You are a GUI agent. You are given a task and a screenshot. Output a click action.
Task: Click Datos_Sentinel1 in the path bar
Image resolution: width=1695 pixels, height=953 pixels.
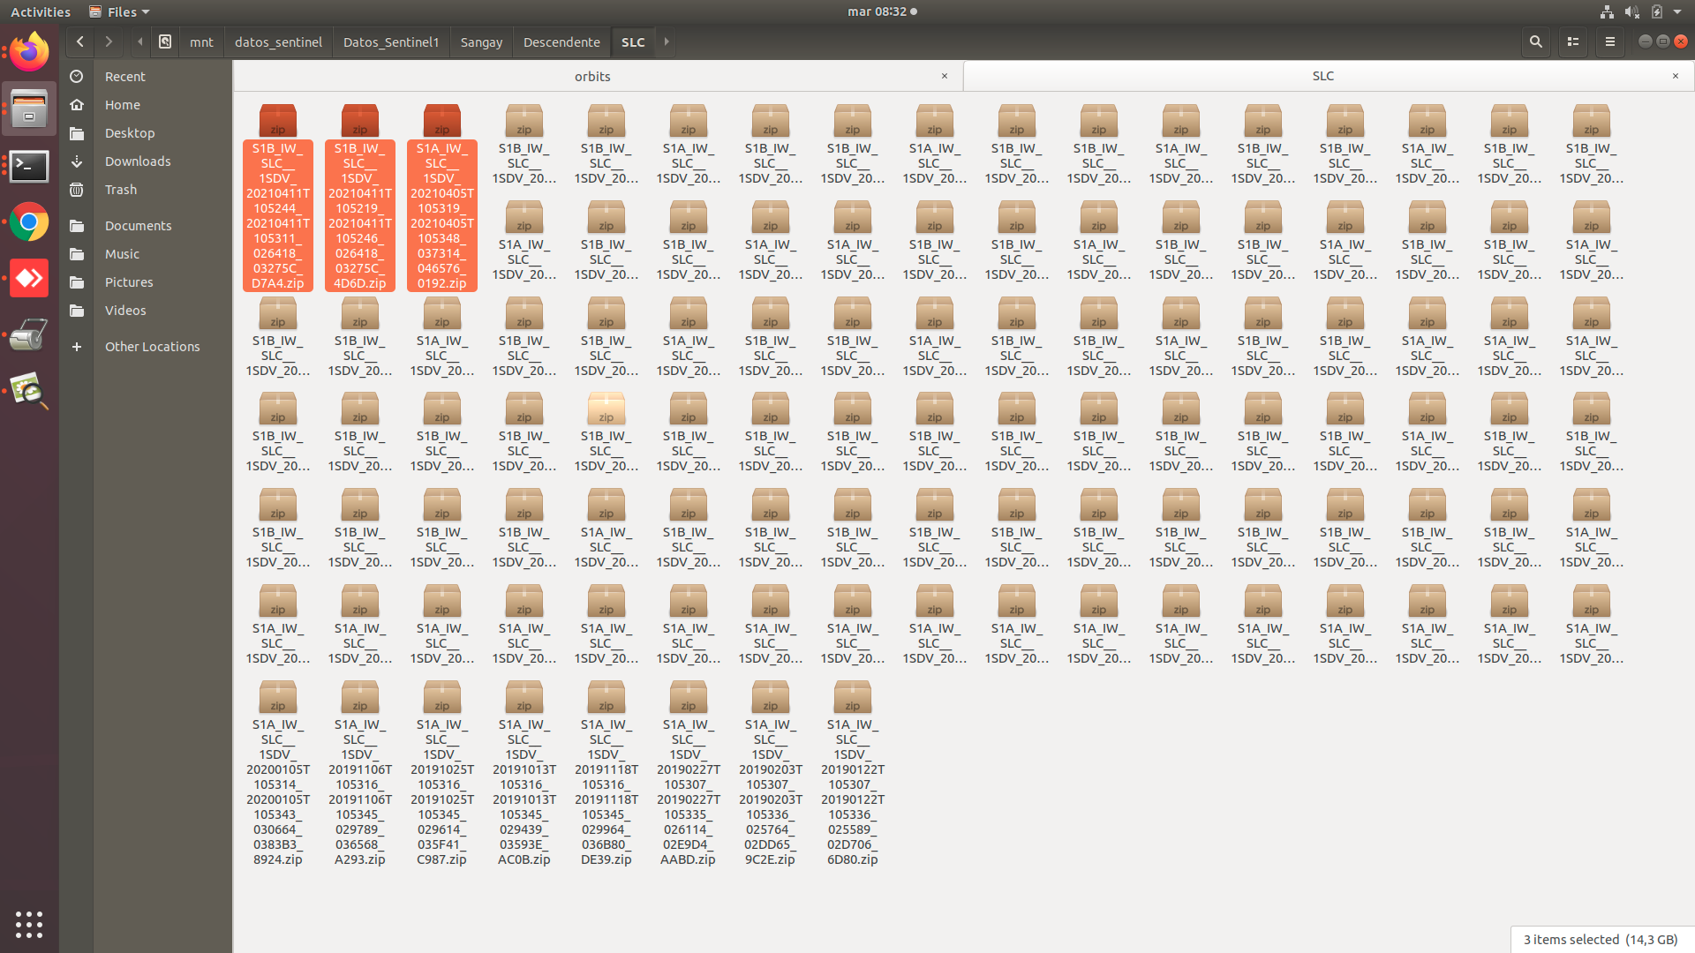coord(390,42)
